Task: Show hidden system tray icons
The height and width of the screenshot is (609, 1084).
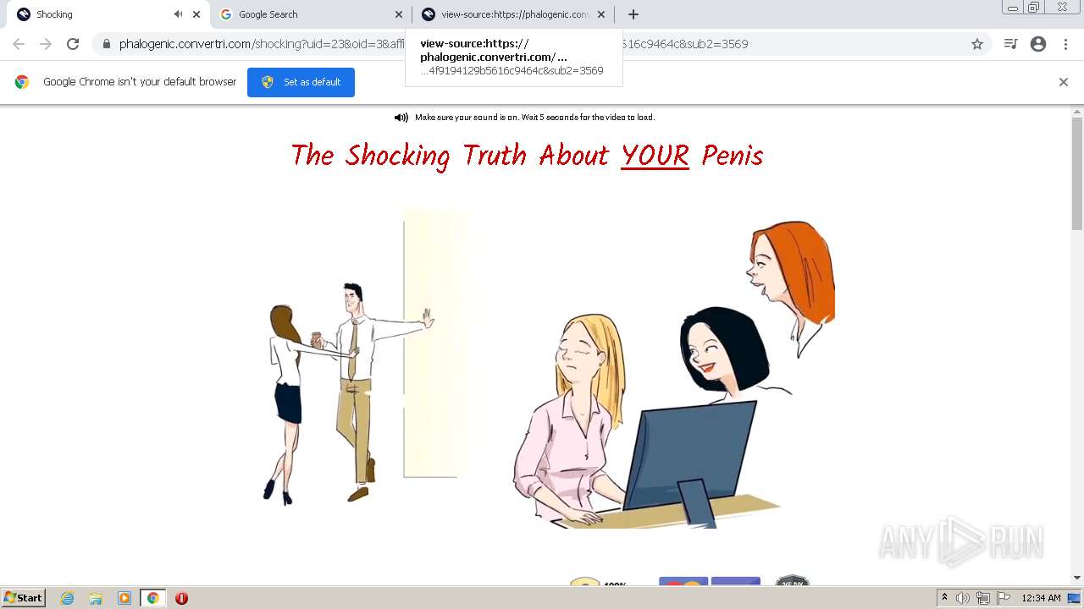Action: click(x=944, y=598)
